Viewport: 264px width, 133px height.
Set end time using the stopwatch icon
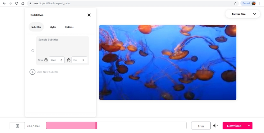tap(69, 60)
